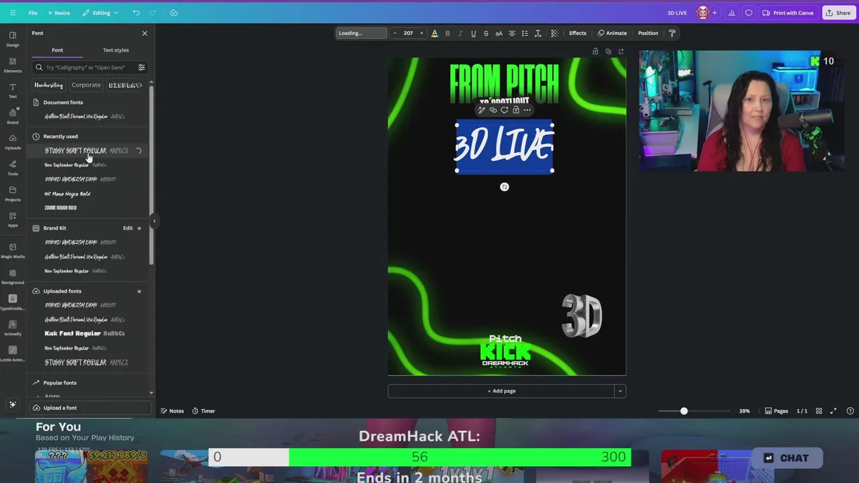859x483 pixels.
Task: Toggle strikethrough formatting
Action: [x=486, y=33]
